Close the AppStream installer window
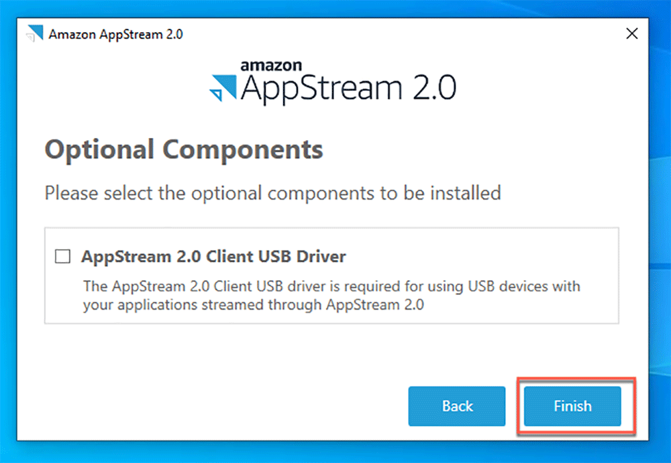Viewport: 671px width, 463px height. tap(631, 33)
